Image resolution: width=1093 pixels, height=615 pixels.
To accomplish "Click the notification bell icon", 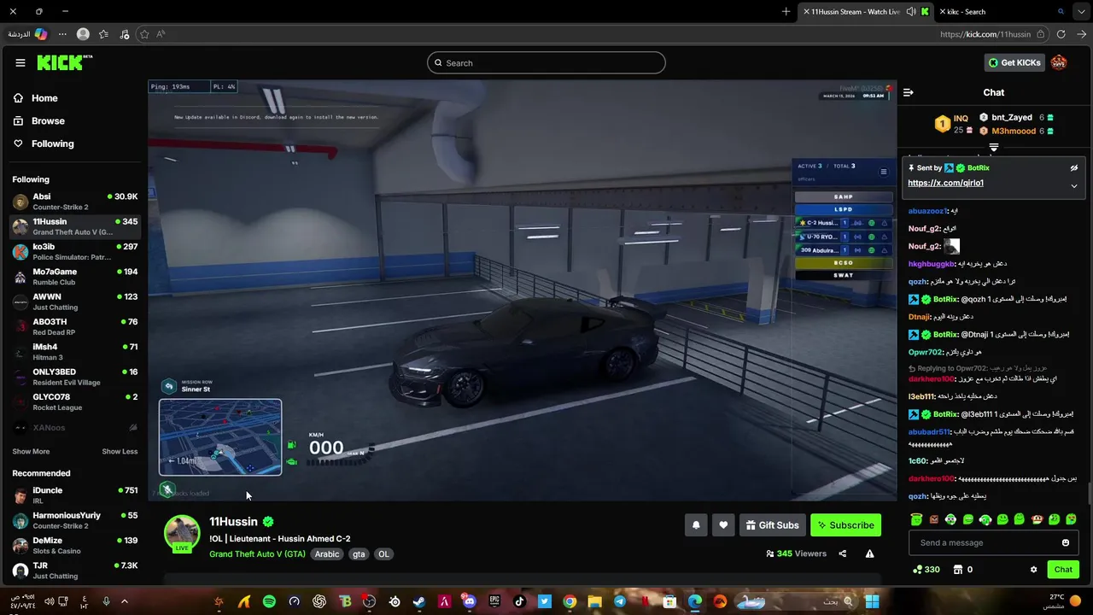I will tap(696, 525).
